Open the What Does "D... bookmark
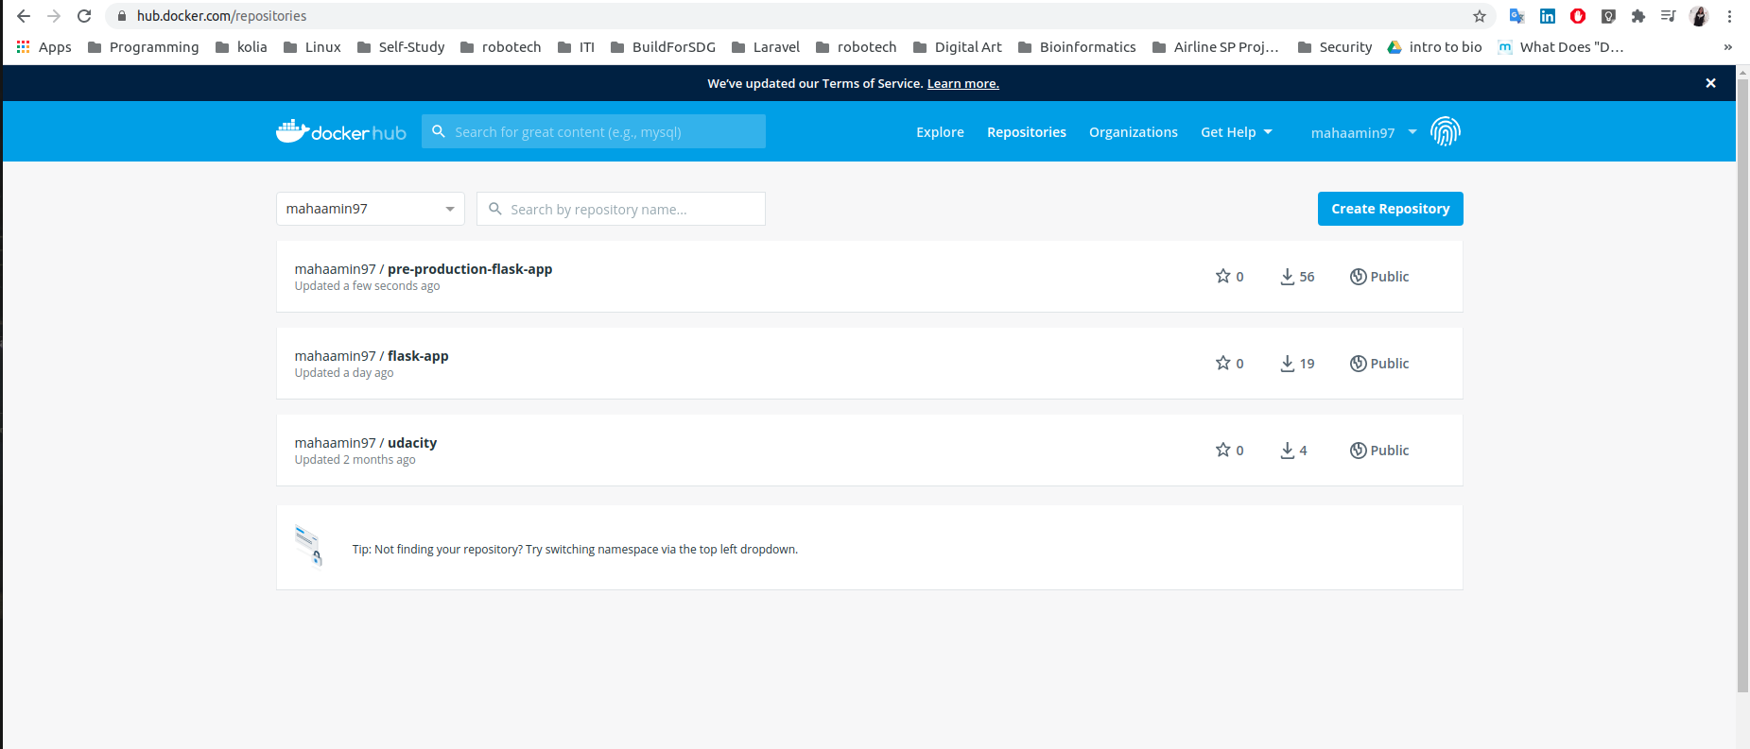1750x749 pixels. click(1561, 47)
